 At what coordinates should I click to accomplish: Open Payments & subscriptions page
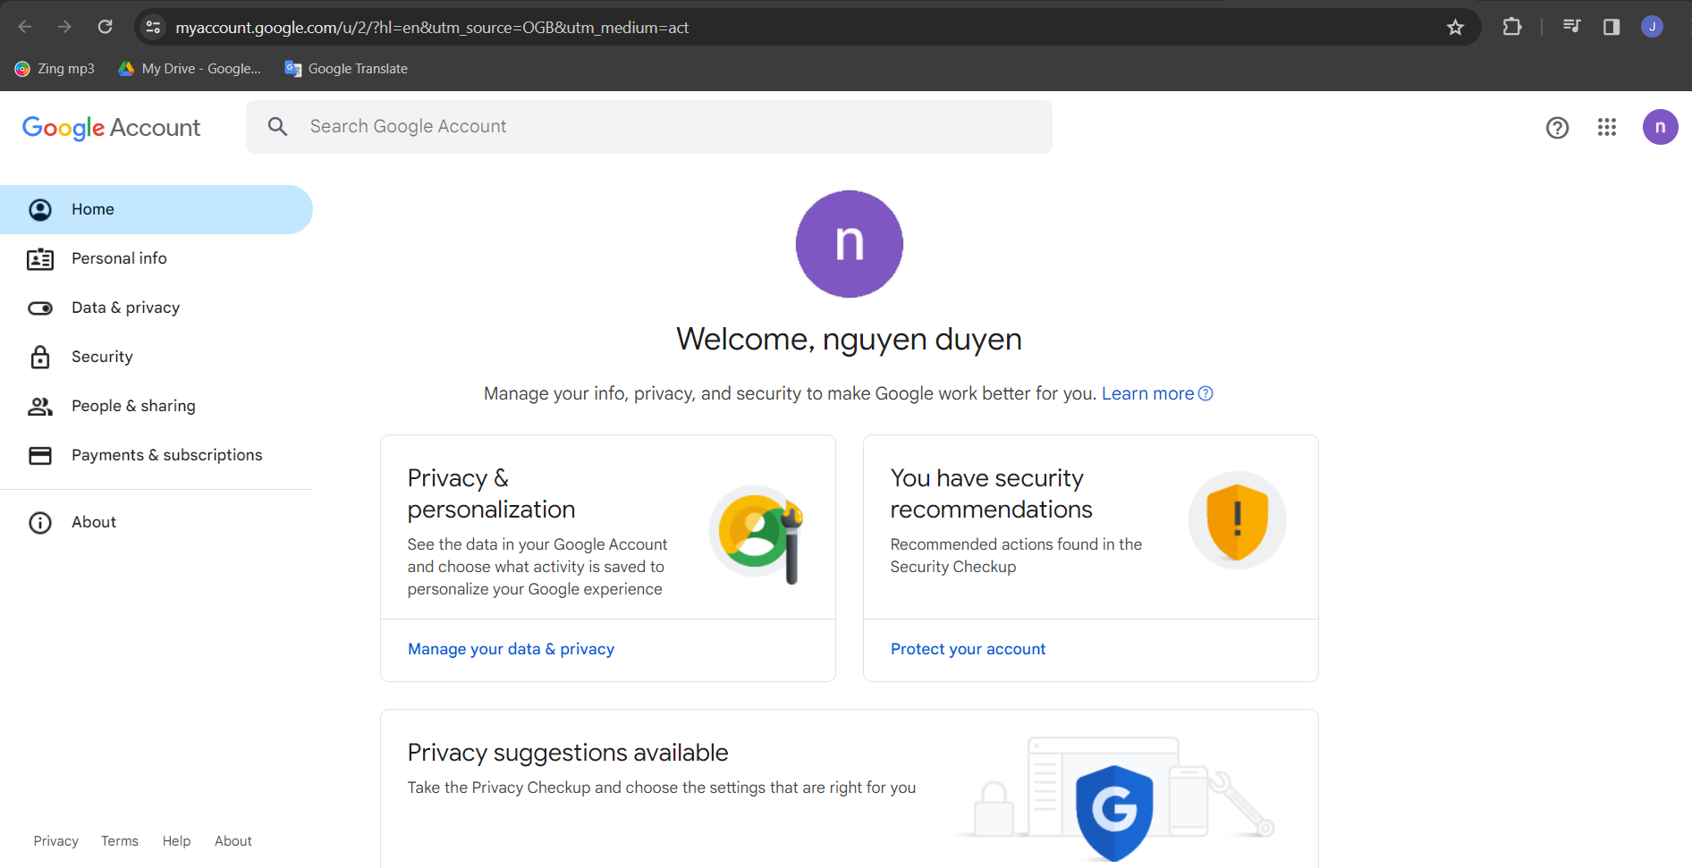coord(166,455)
